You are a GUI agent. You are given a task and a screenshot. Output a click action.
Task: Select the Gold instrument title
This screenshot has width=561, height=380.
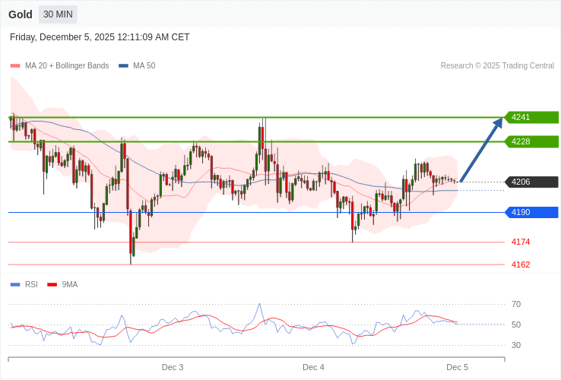click(21, 14)
